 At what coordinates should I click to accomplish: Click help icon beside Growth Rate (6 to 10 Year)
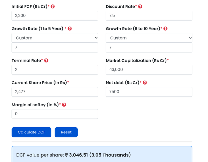[x=165, y=29]
